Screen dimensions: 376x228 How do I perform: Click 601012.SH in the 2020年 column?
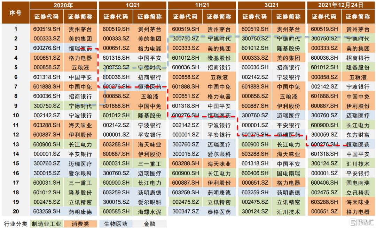(47, 192)
